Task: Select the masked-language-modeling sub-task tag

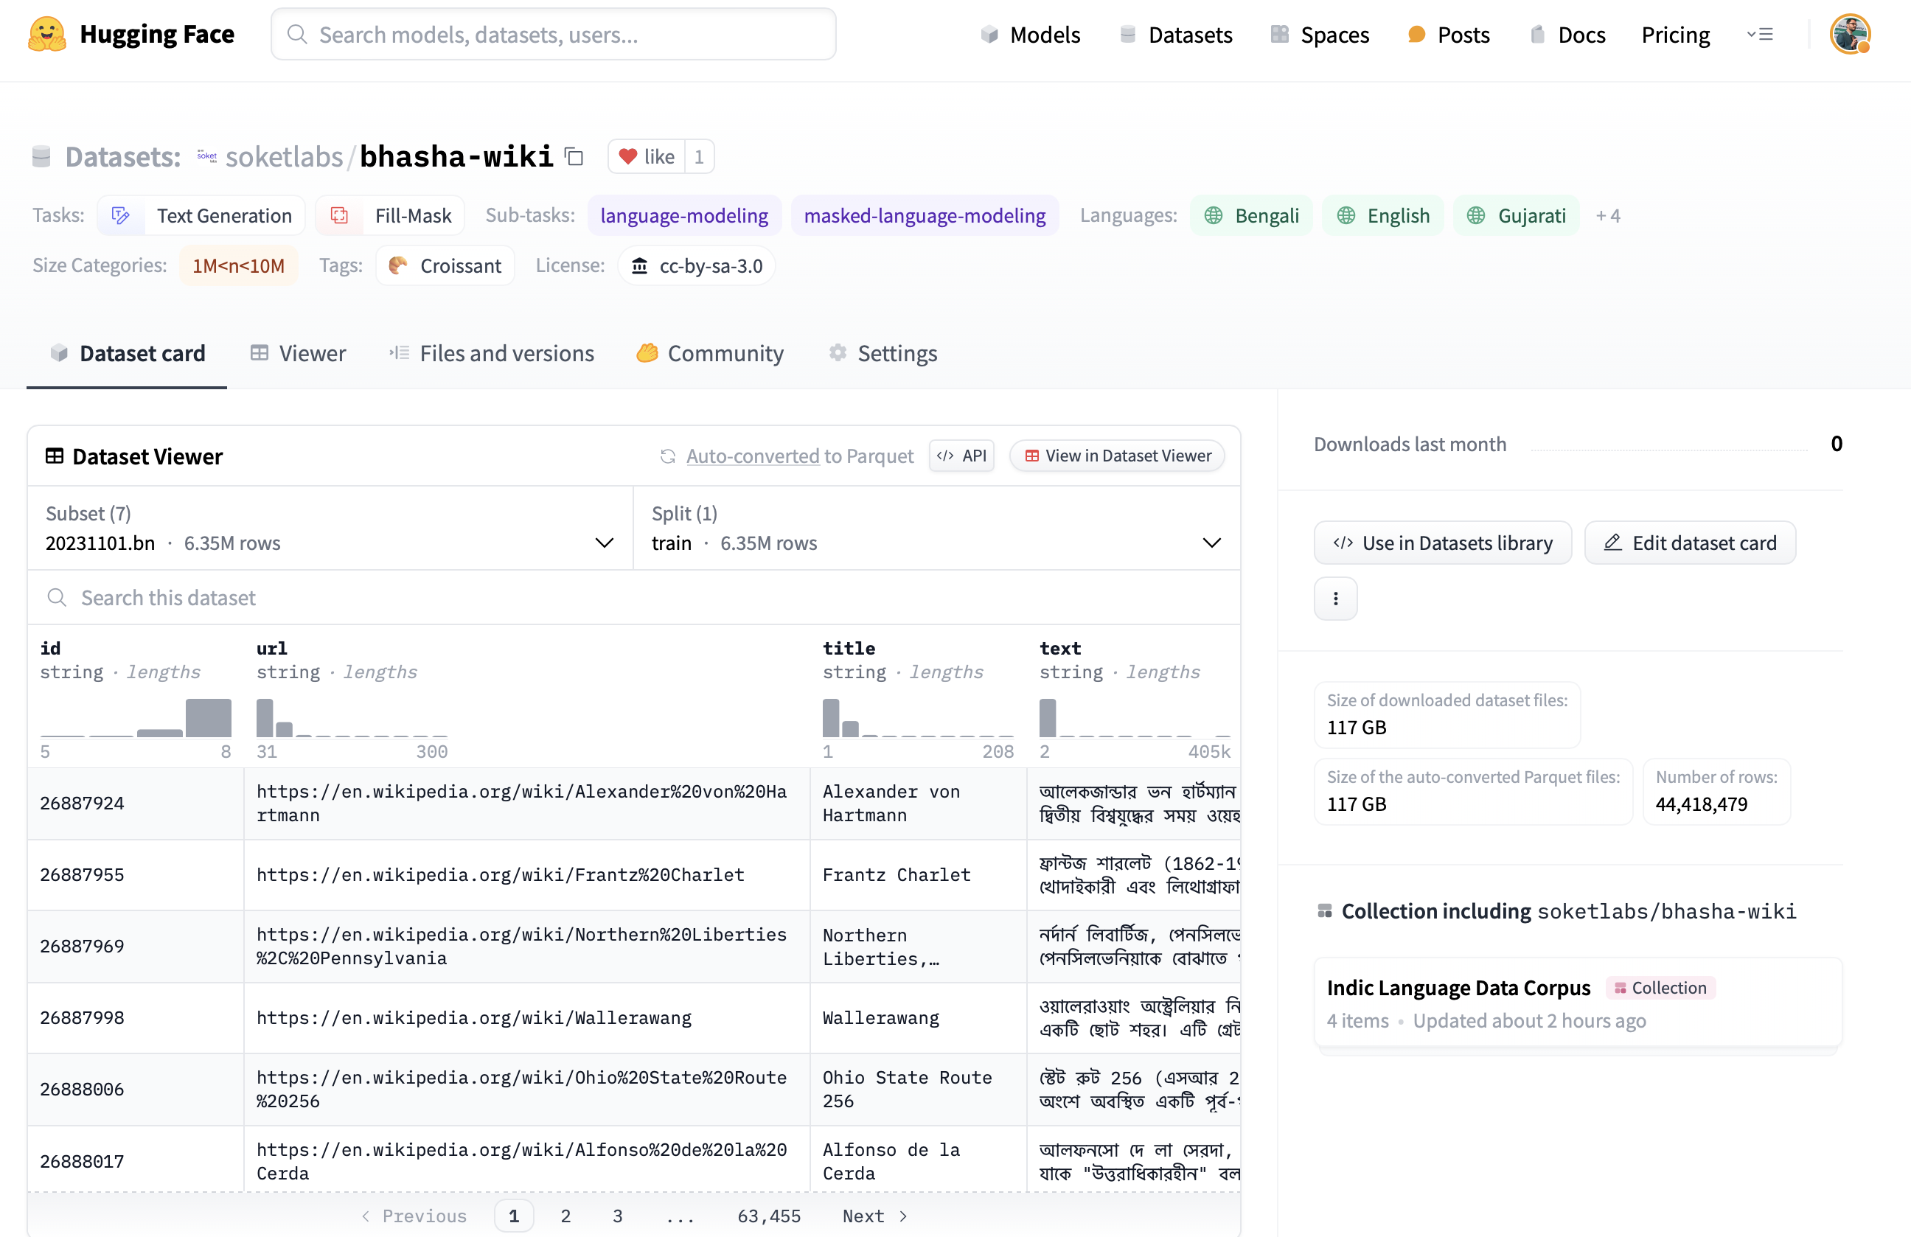Action: [925, 216]
